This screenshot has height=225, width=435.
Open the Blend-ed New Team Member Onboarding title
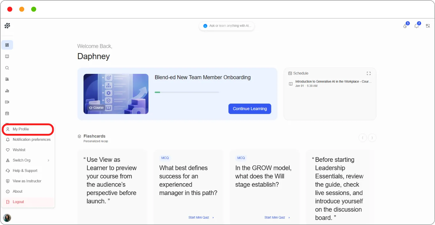(203, 77)
